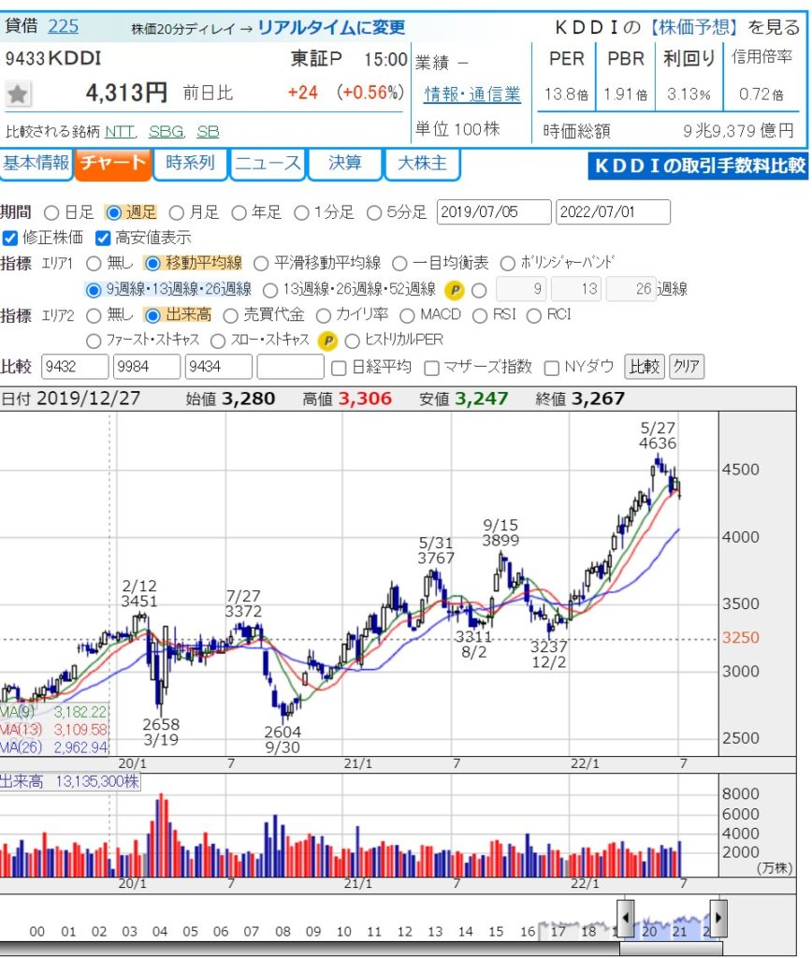812x958 pixels.
Task: Open the 時系列 tab
Action: (190, 164)
